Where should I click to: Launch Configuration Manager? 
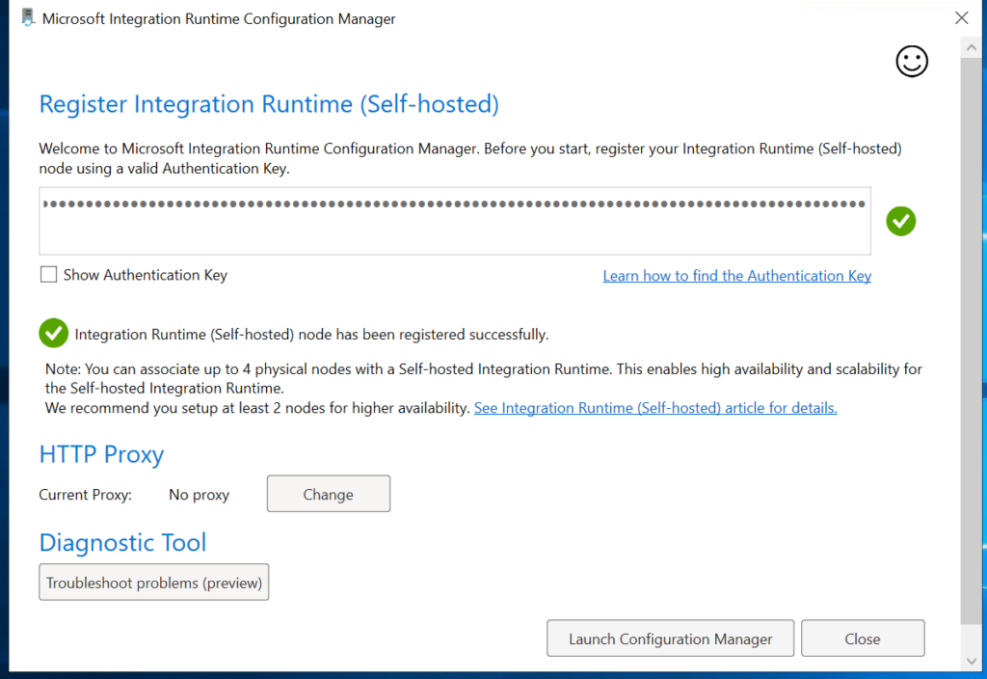pos(670,638)
